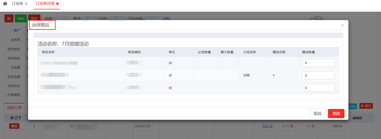The height and width of the screenshot is (139, 381).
Task: Close the 订货单详情 tab with red X
Action: 57,4
